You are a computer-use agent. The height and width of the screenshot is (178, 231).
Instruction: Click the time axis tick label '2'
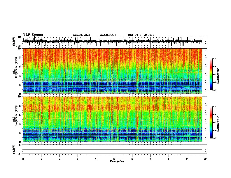coord(60,159)
